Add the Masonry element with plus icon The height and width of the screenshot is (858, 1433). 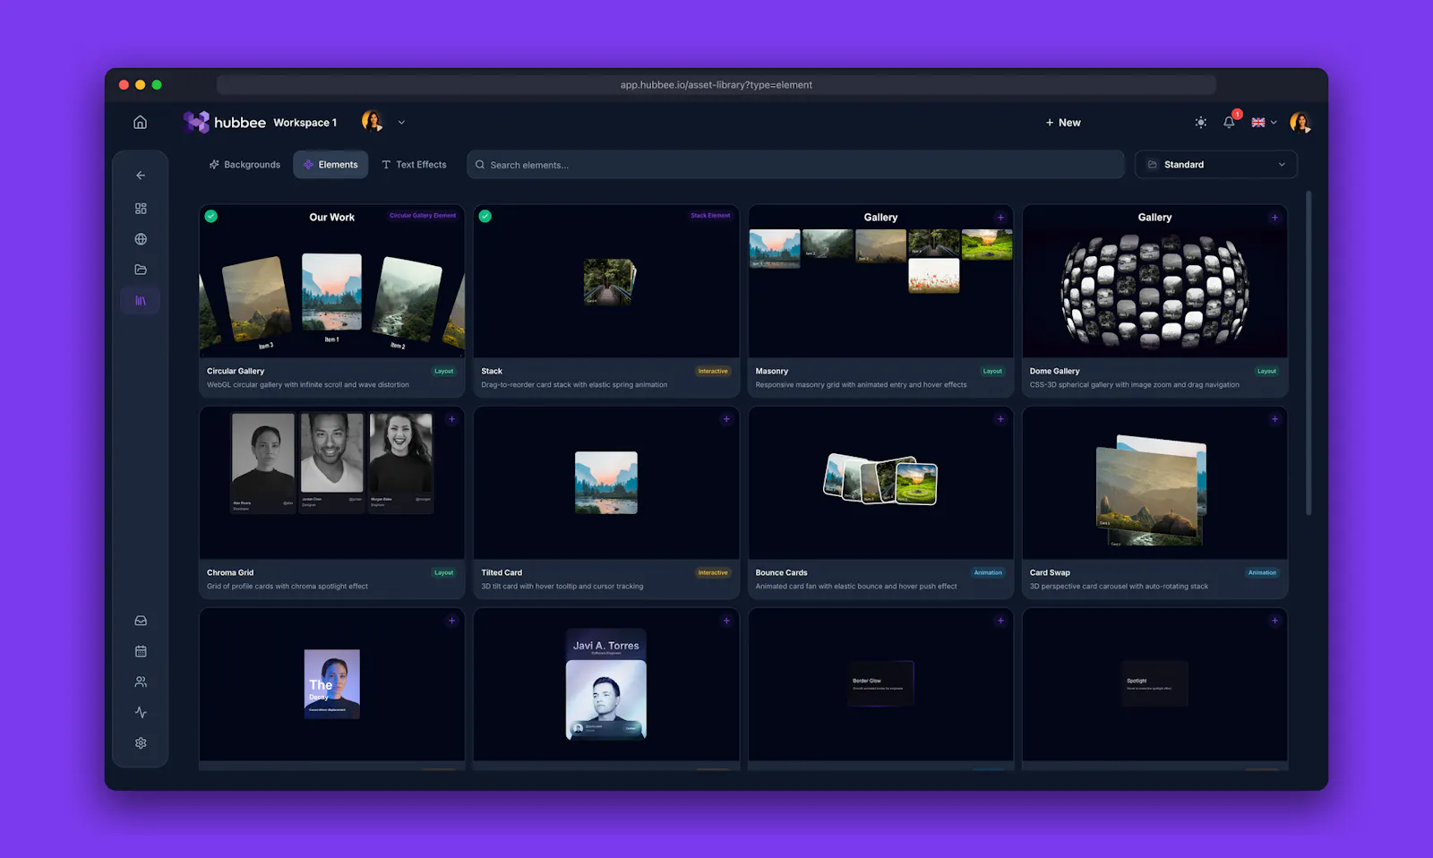point(1000,217)
